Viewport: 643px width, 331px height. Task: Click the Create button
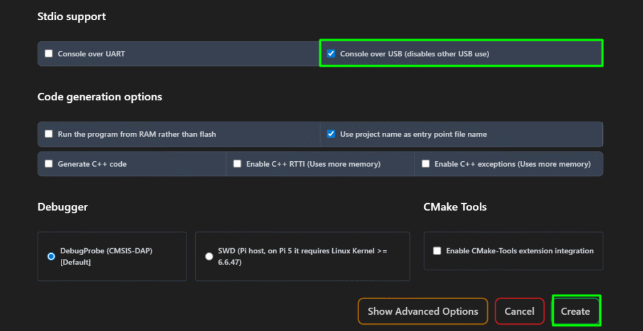(575, 311)
